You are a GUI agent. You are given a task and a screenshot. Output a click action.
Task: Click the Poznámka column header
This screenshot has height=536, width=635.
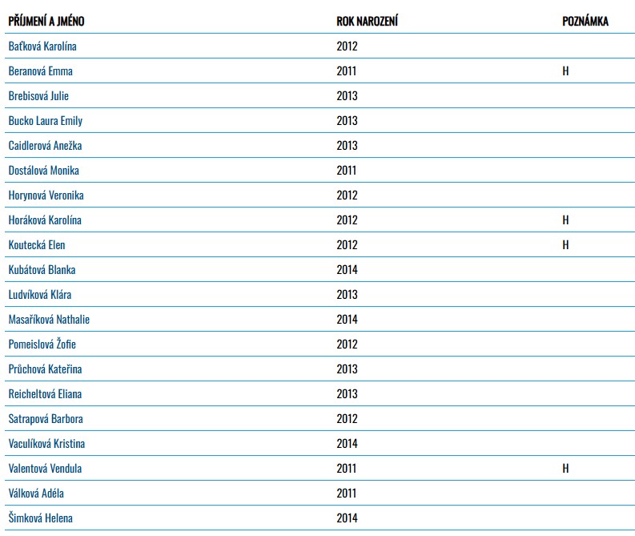[585, 22]
